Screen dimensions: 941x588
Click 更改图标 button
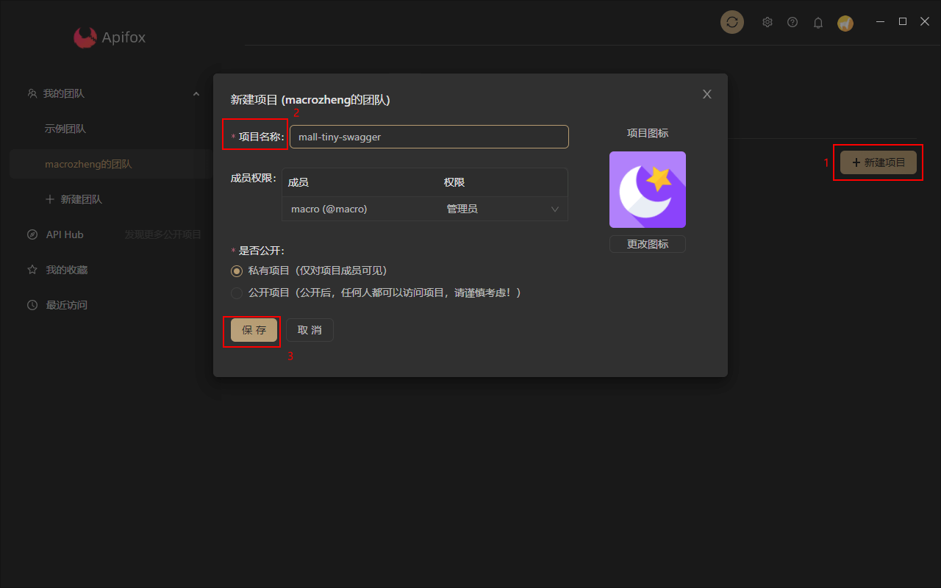[648, 244]
